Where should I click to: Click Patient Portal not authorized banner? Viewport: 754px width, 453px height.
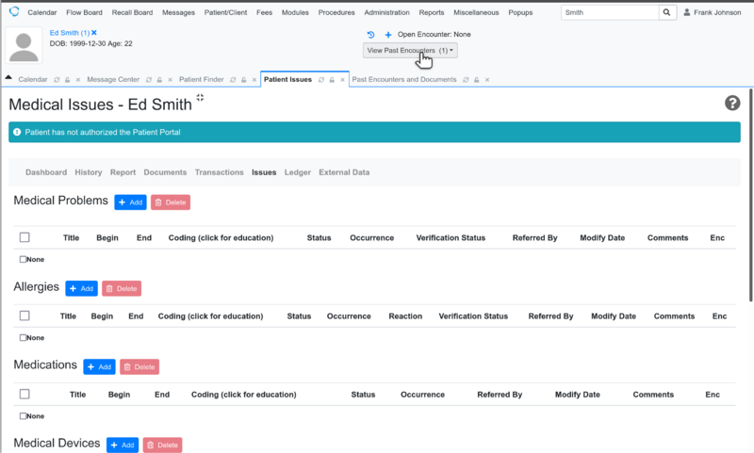pyautogui.click(x=374, y=132)
